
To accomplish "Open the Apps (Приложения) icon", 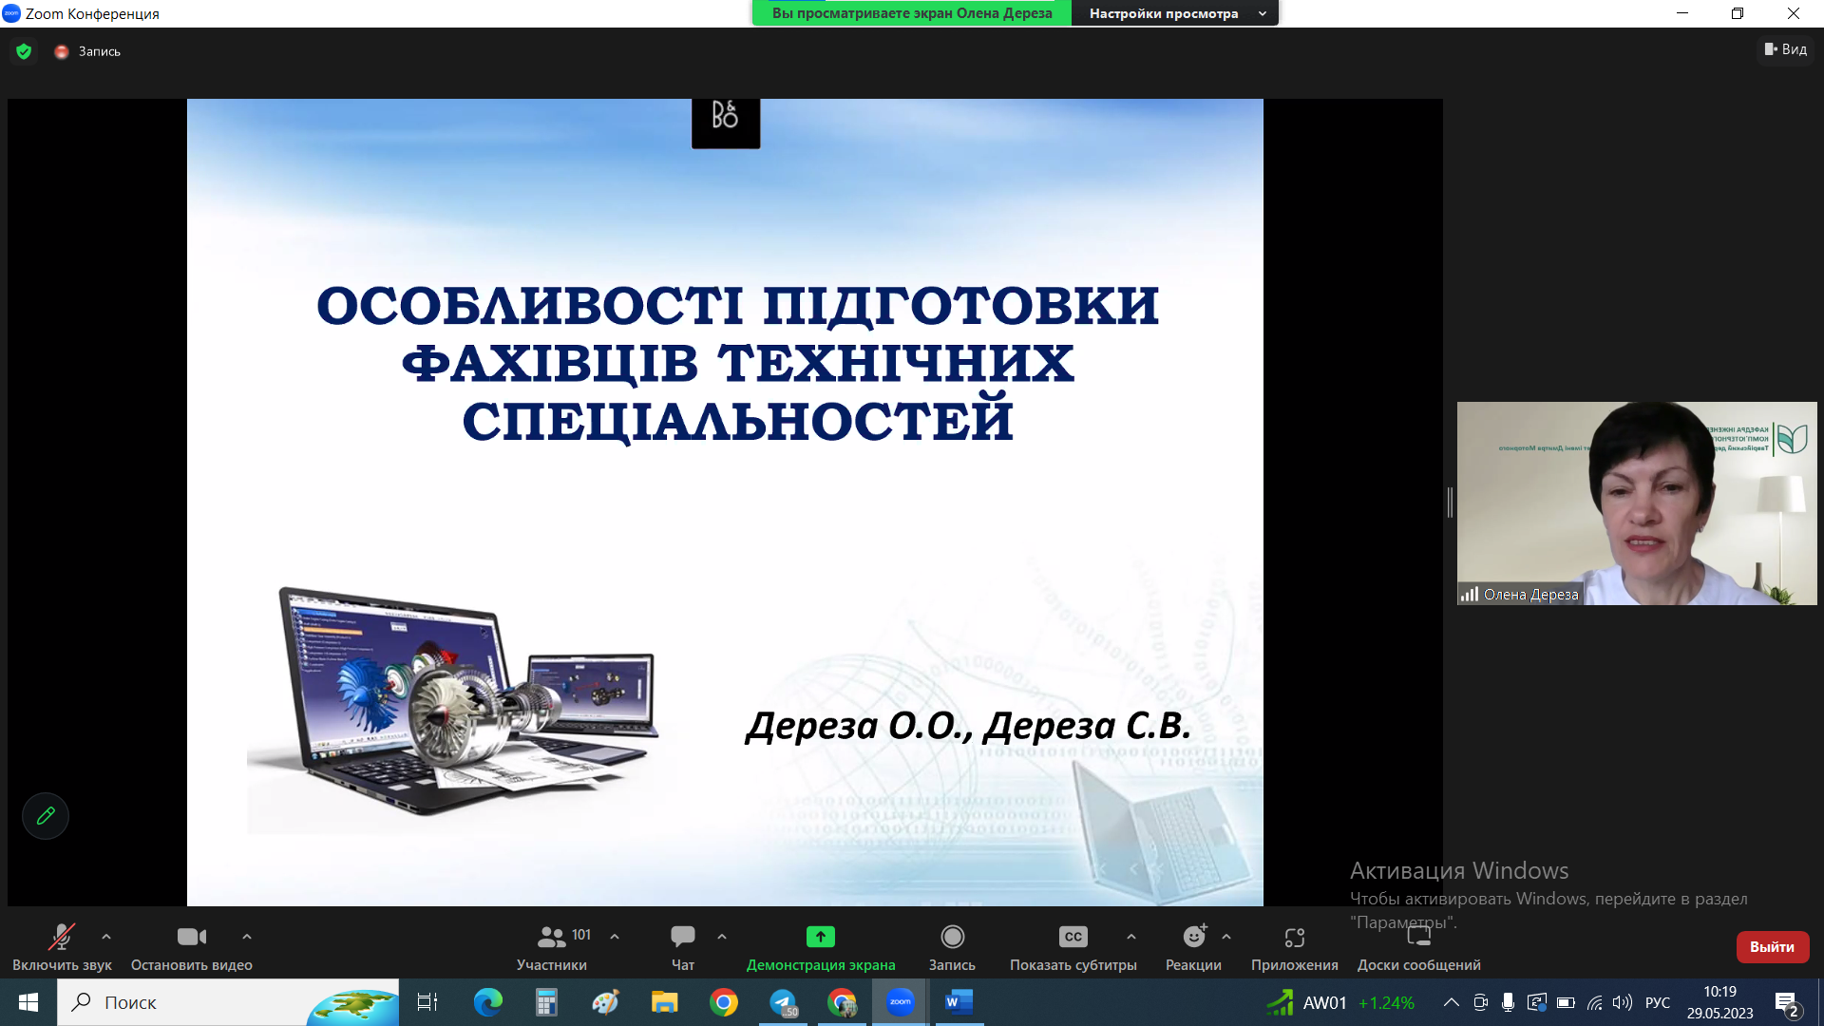I will (x=1294, y=937).
